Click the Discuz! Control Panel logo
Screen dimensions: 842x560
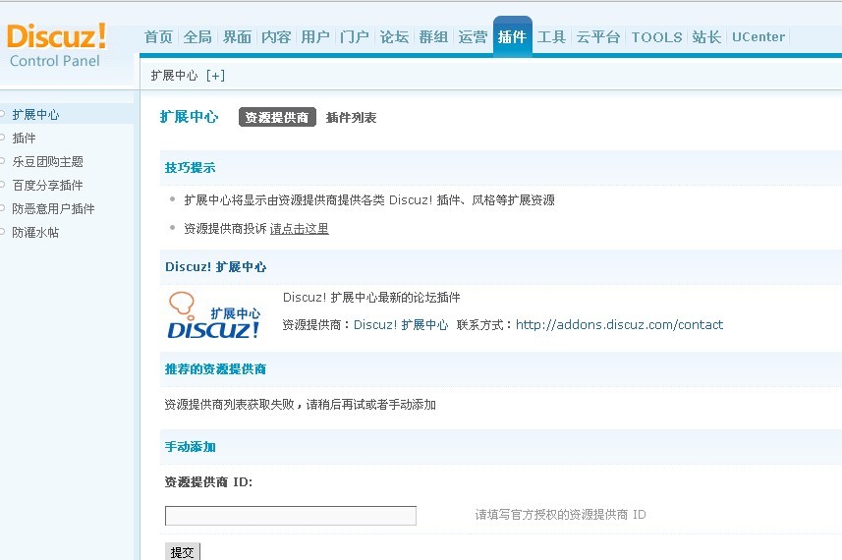pyautogui.click(x=56, y=45)
